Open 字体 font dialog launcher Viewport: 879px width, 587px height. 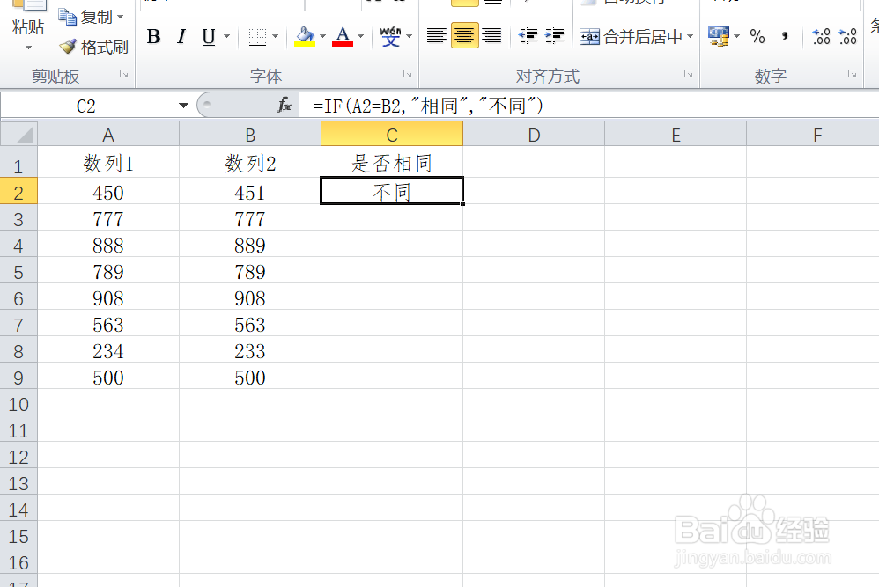[408, 74]
